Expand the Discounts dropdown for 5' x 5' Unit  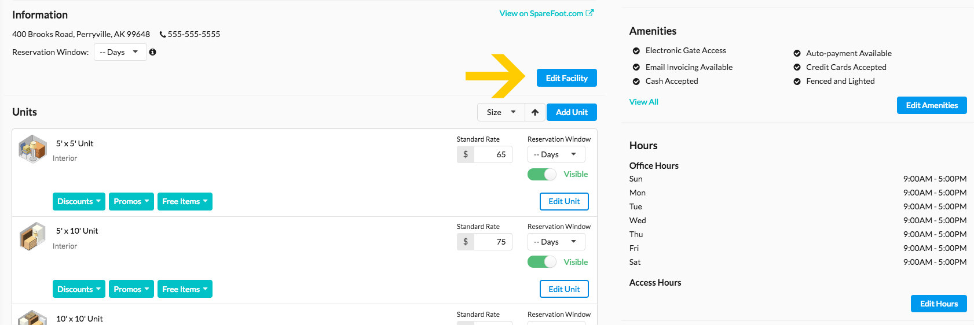click(79, 201)
